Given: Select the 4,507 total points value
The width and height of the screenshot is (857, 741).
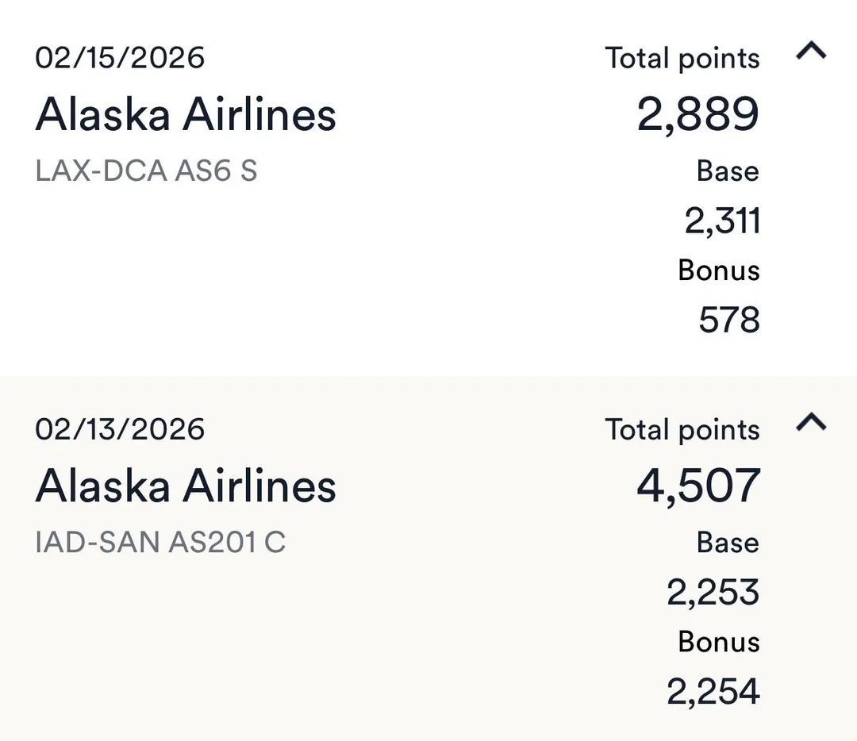Looking at the screenshot, I should 698,486.
